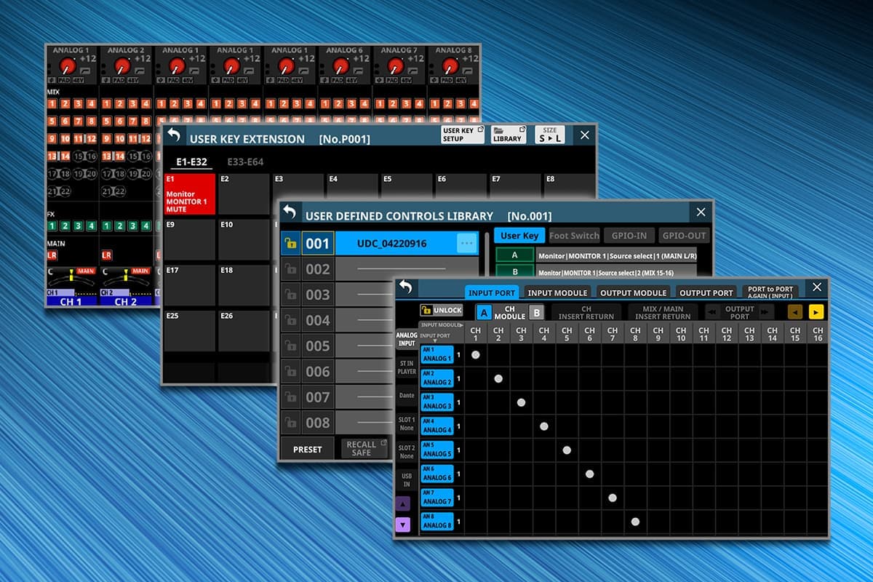Select user key B in the library
The width and height of the screenshot is (873, 582).
[514, 272]
